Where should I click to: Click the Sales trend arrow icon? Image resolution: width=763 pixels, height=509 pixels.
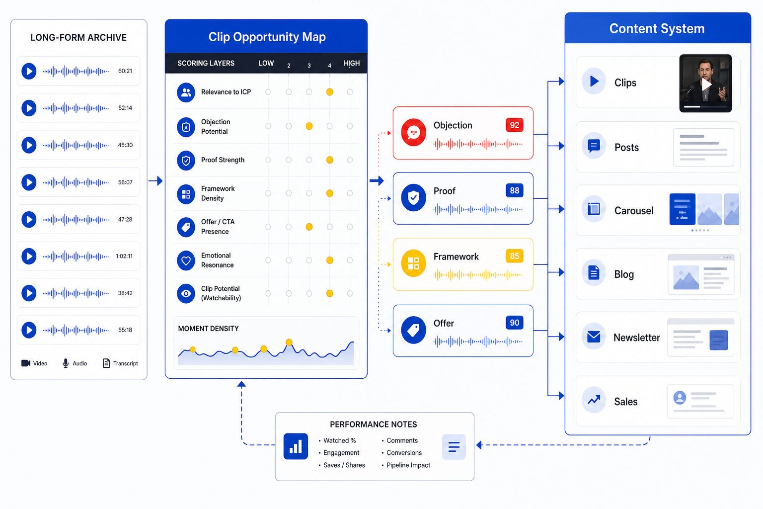tap(594, 400)
